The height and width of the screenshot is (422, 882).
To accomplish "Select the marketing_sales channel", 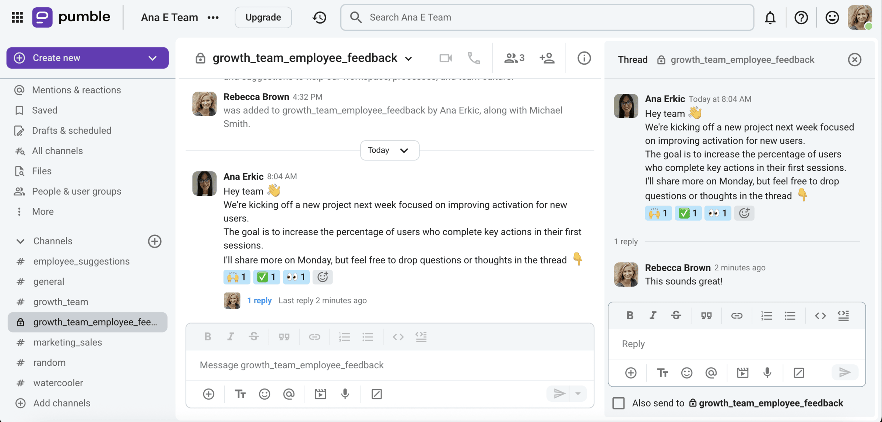I will tap(67, 342).
